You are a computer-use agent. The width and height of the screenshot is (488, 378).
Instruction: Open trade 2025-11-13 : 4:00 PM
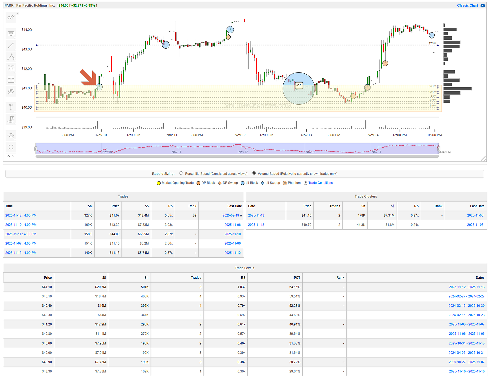pyautogui.click(x=21, y=253)
